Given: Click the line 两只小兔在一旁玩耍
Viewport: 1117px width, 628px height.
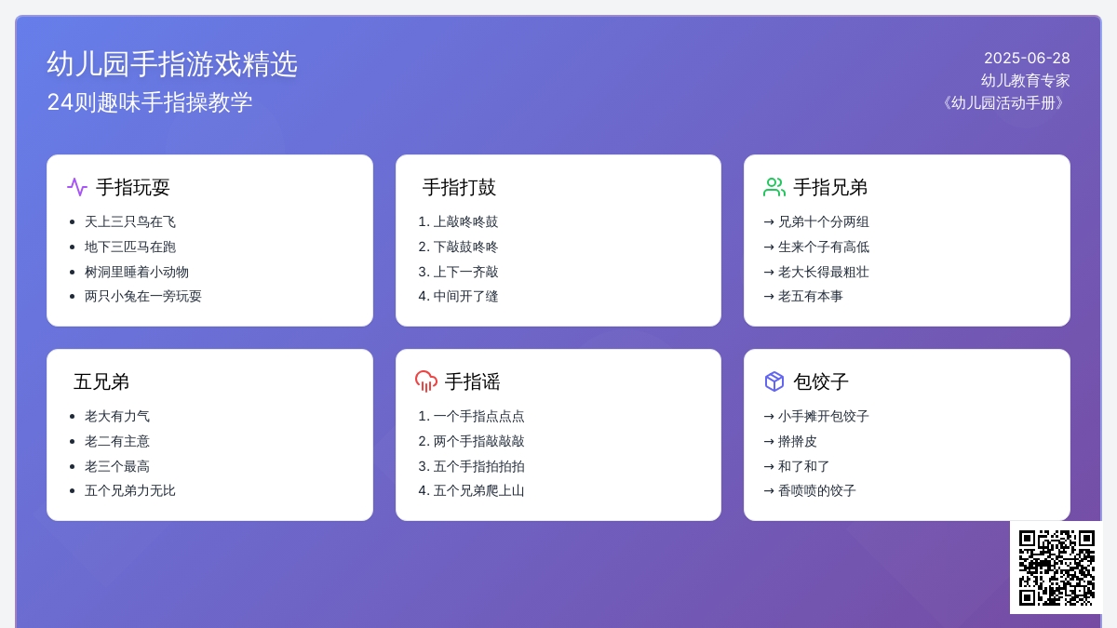Looking at the screenshot, I should pyautogui.click(x=143, y=296).
